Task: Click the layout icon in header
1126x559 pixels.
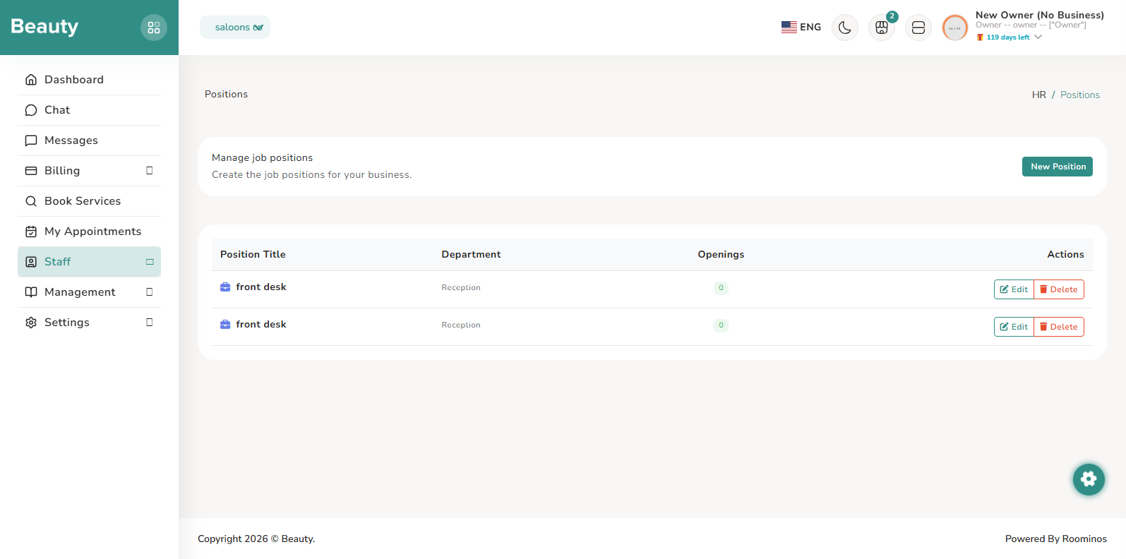Action: click(x=918, y=28)
